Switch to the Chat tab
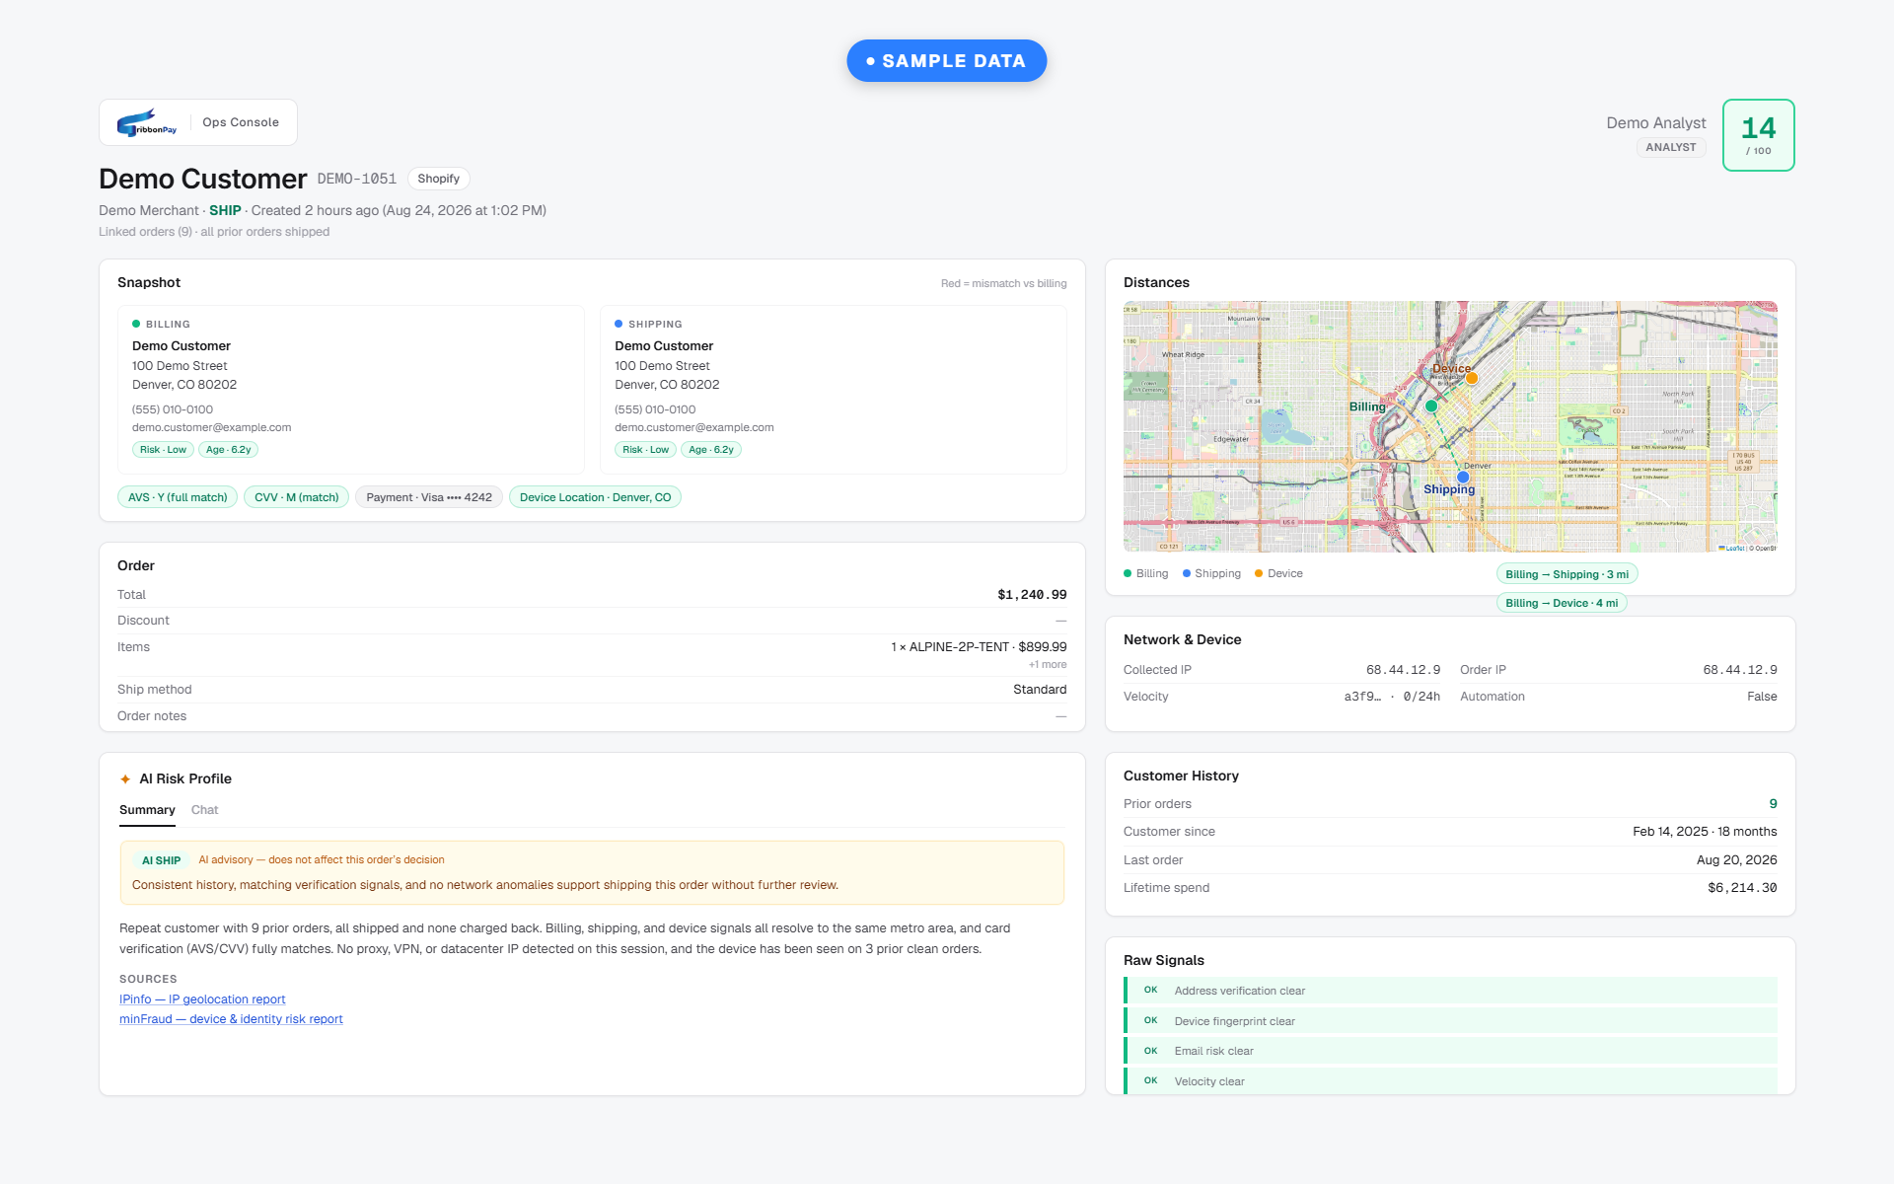 click(204, 810)
